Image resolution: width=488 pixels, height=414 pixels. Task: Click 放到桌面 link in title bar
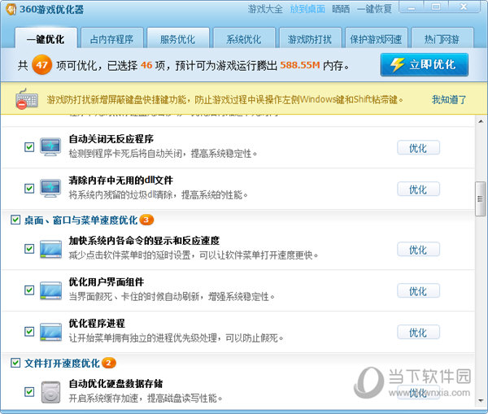point(307,9)
